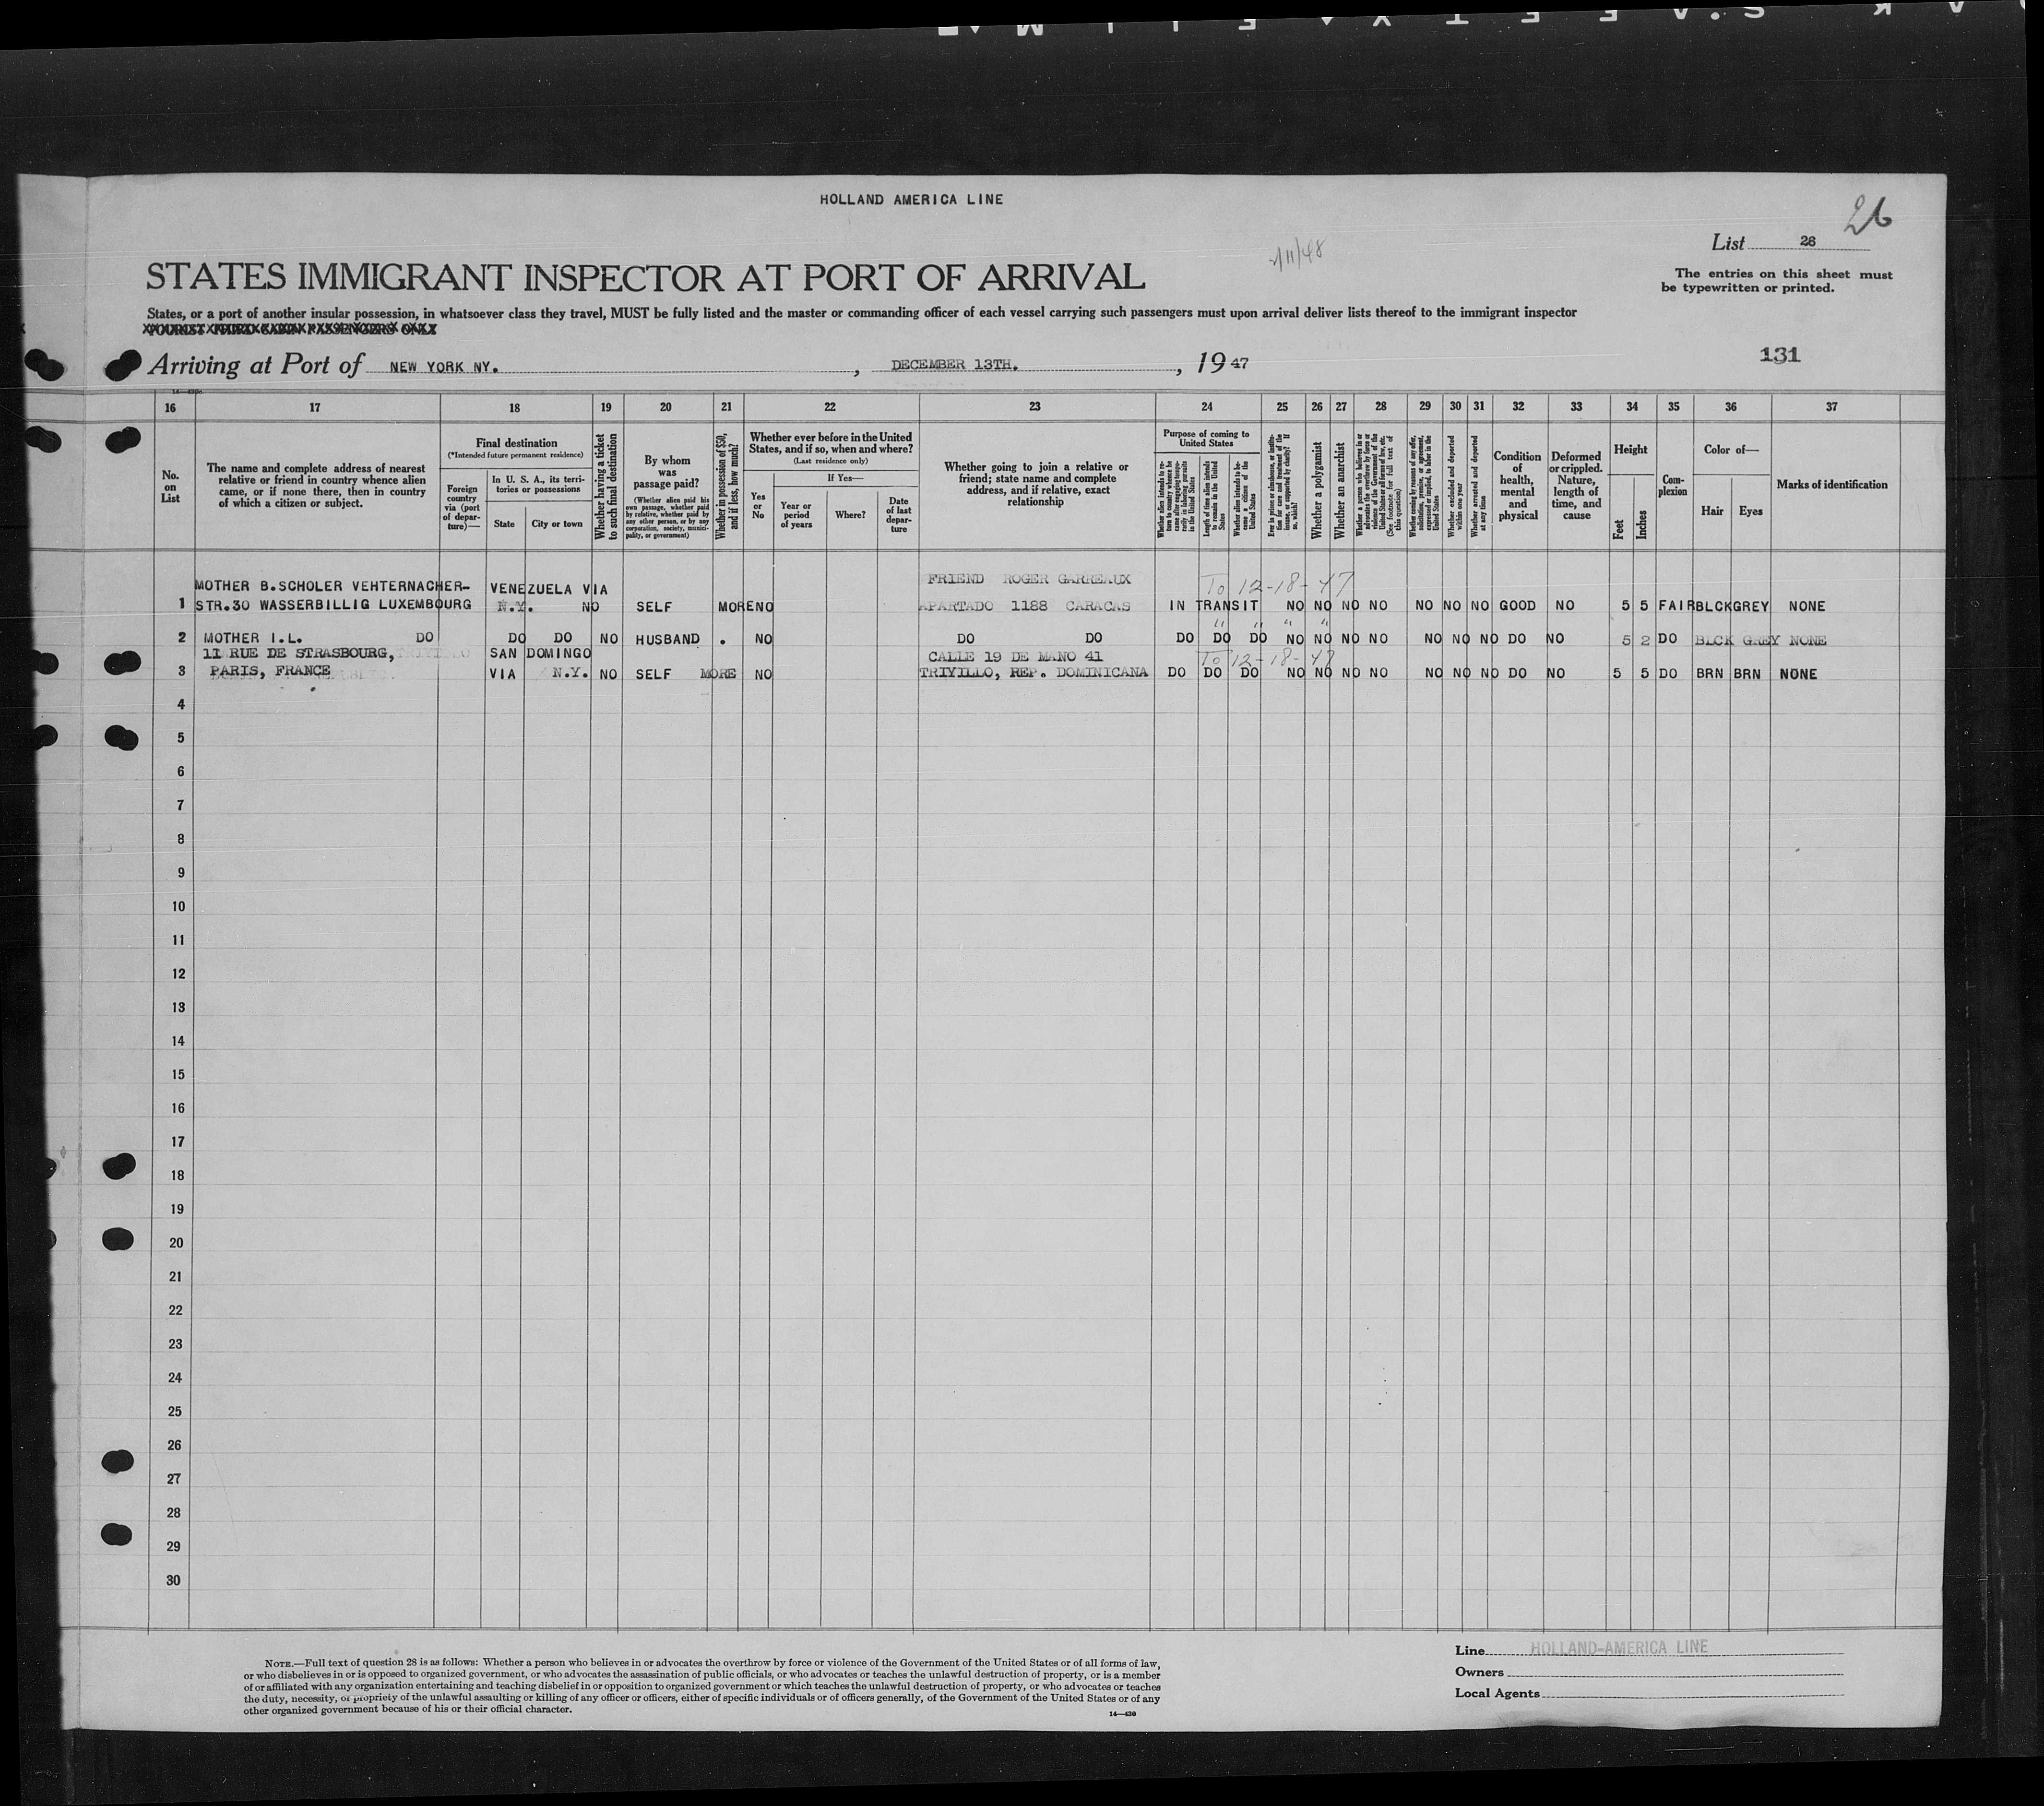
Task: Click the 'Owners' label in footer
Action: [1479, 1672]
